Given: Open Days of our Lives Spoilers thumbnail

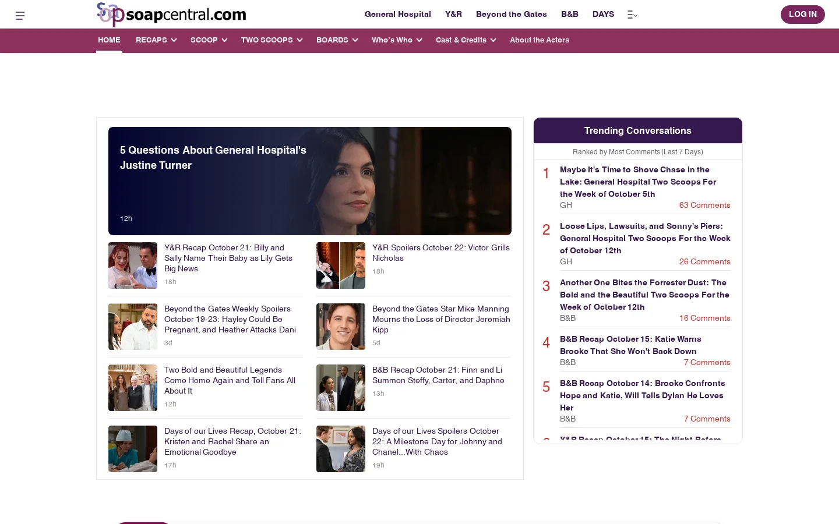Looking at the screenshot, I should click(341, 449).
